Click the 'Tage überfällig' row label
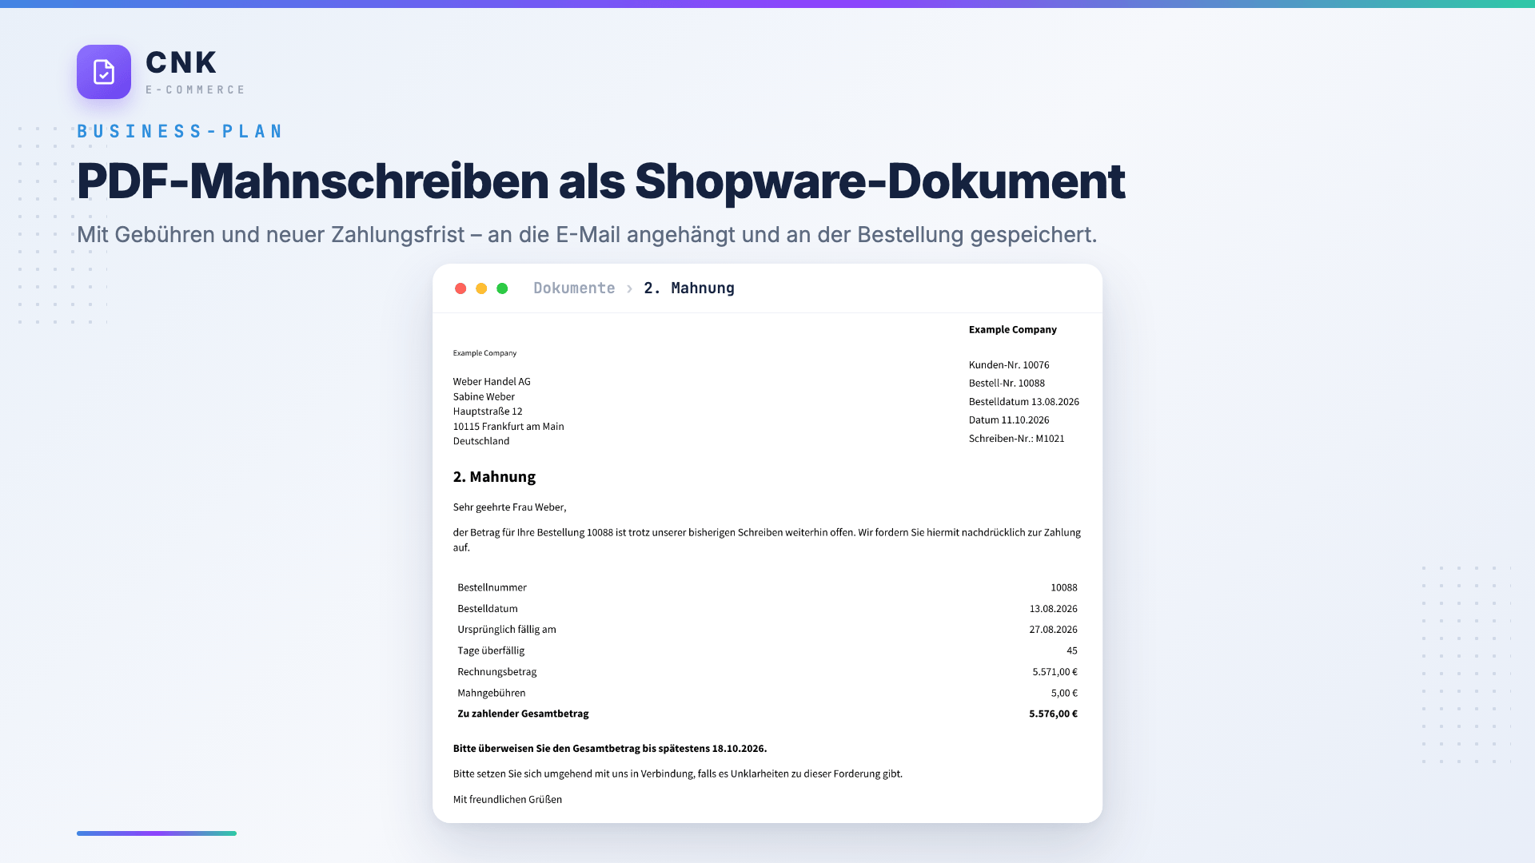1535x863 pixels. coord(491,650)
